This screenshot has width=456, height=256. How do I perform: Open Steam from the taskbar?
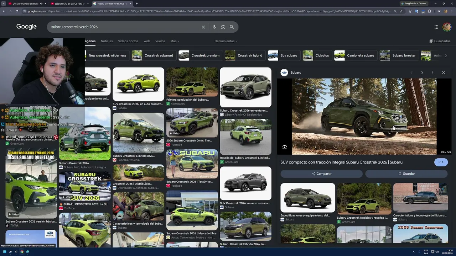[10, 252]
